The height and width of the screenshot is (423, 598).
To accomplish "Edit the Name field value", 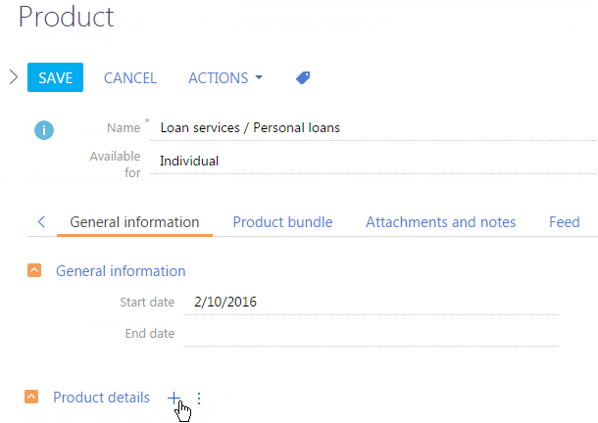I will (374, 128).
